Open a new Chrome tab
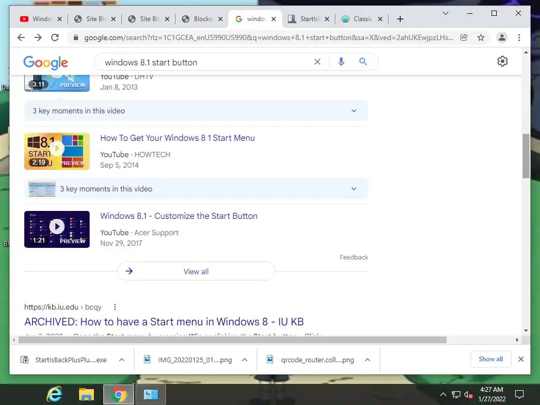Screen dimensions: 540x405 (x=400, y=19)
